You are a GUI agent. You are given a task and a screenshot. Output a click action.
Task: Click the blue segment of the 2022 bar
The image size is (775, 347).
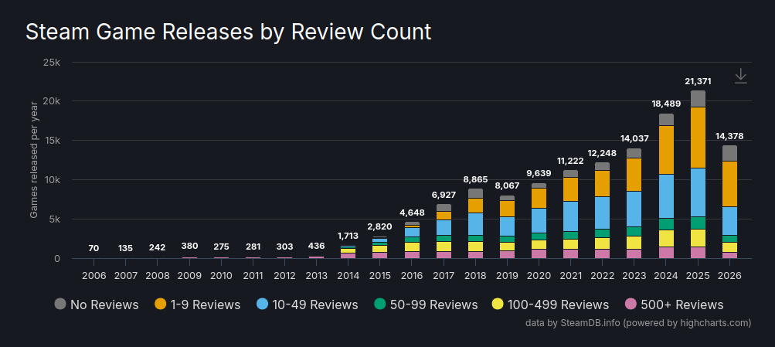pos(603,213)
